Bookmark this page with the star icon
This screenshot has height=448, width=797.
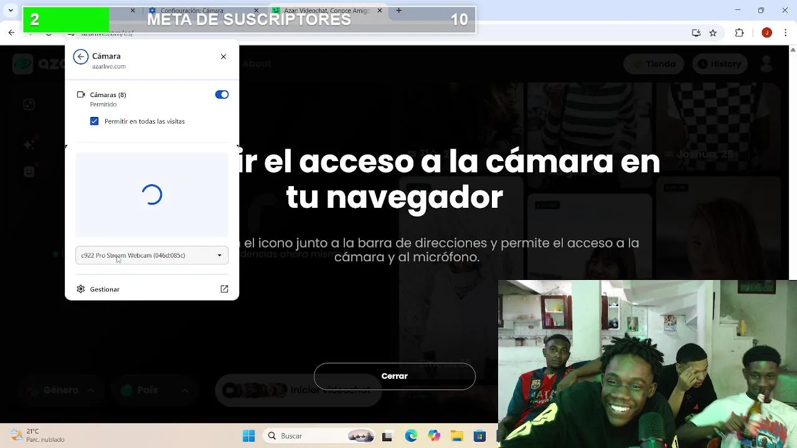click(713, 33)
